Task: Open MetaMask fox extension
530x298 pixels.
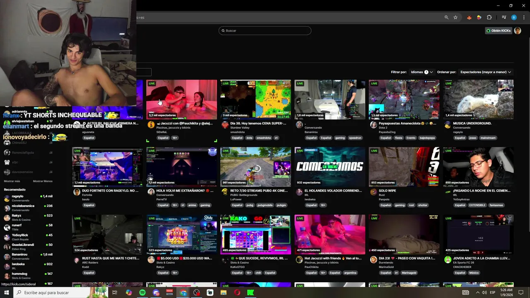Action: coord(469,17)
